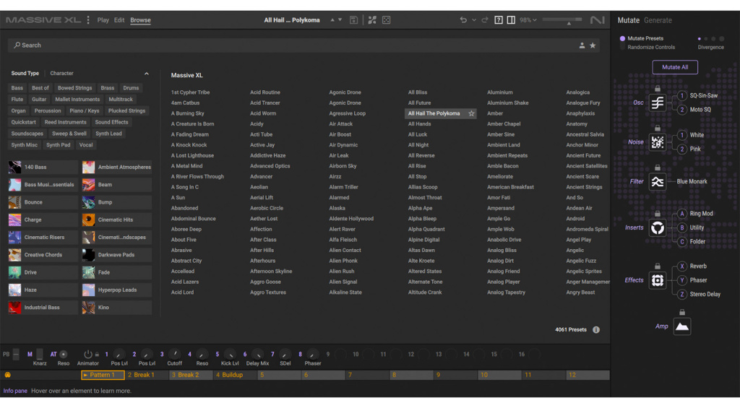This screenshot has height=408, width=740.
Task: Click the save preset disk icon
Action: (353, 19)
